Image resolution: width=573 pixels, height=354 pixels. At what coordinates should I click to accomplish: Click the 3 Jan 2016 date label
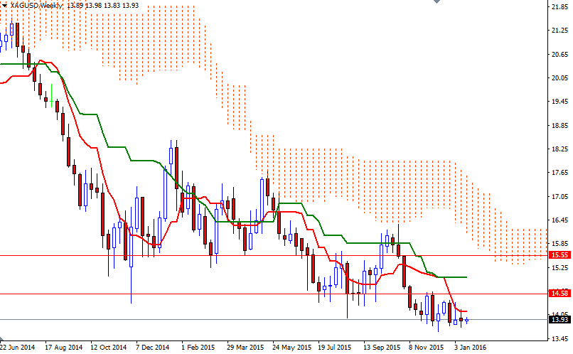(x=471, y=347)
